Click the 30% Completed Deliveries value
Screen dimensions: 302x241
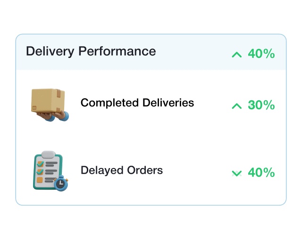point(261,105)
